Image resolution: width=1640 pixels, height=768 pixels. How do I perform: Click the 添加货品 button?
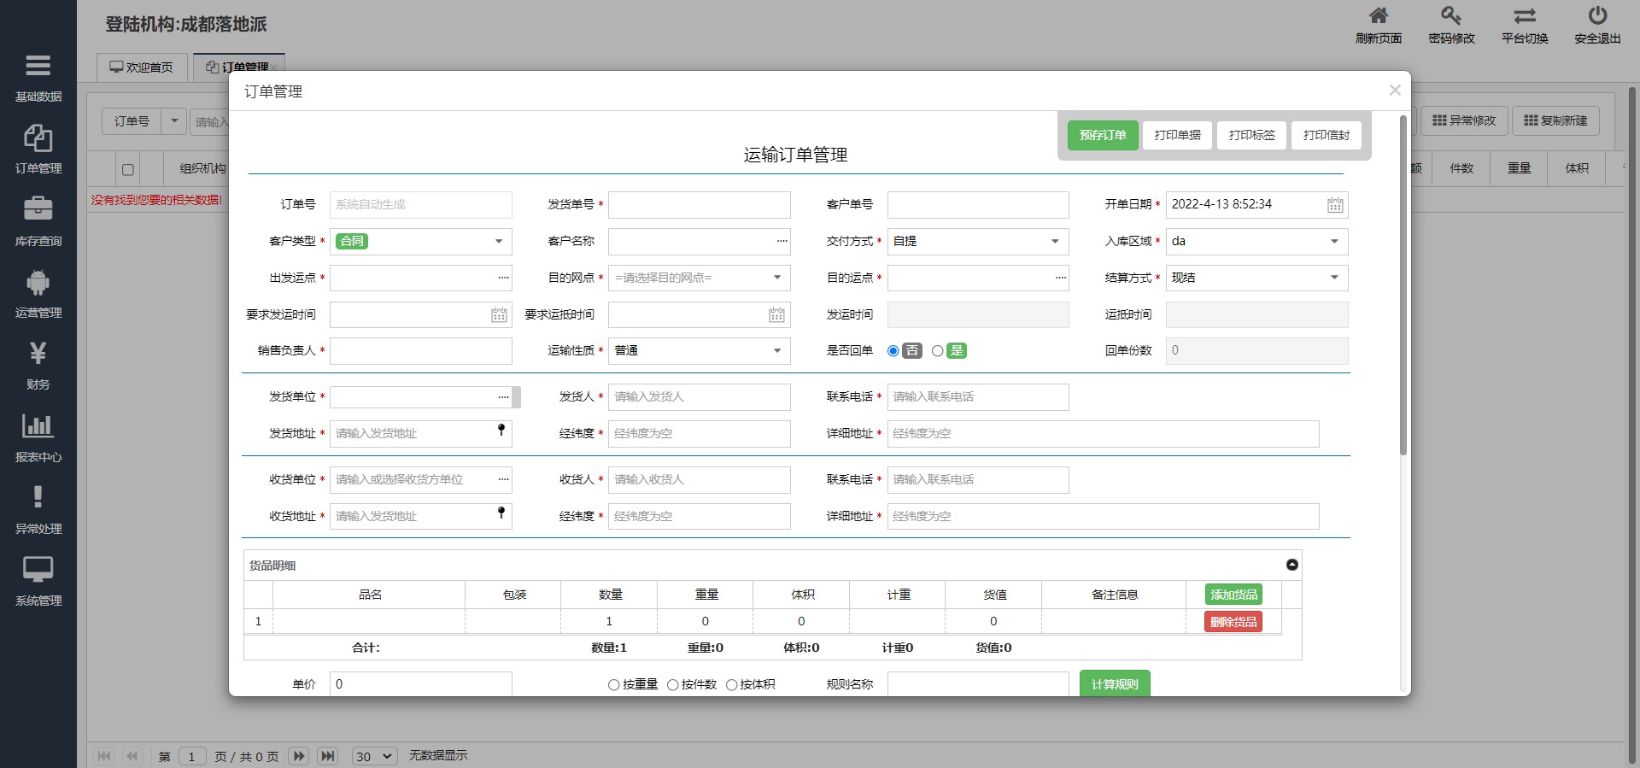click(1233, 595)
